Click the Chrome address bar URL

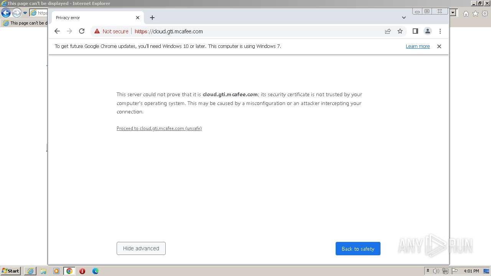click(169, 31)
